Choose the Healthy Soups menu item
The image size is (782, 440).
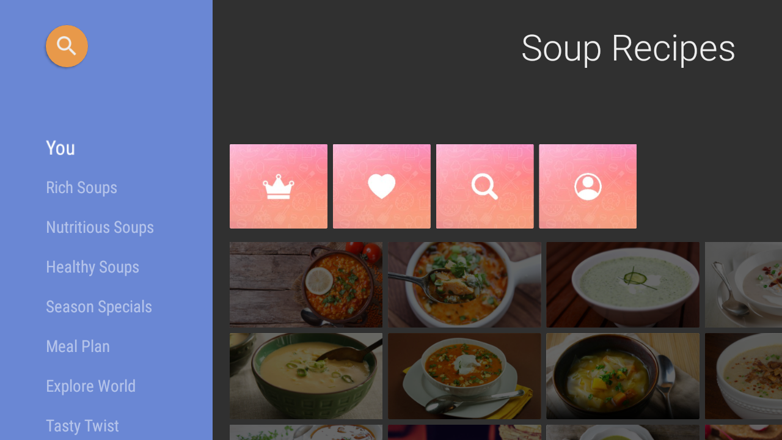coord(92,267)
